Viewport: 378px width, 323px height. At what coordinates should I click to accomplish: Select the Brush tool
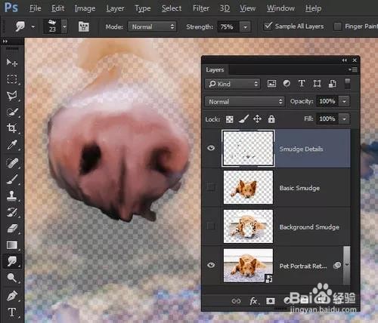click(x=12, y=179)
